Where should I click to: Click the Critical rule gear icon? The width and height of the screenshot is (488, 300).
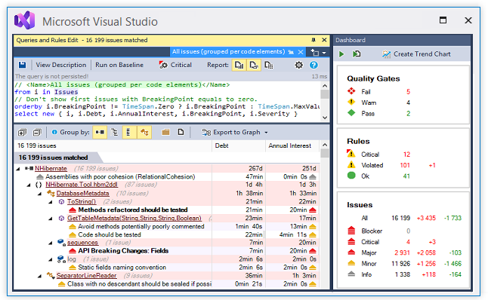tap(163, 65)
